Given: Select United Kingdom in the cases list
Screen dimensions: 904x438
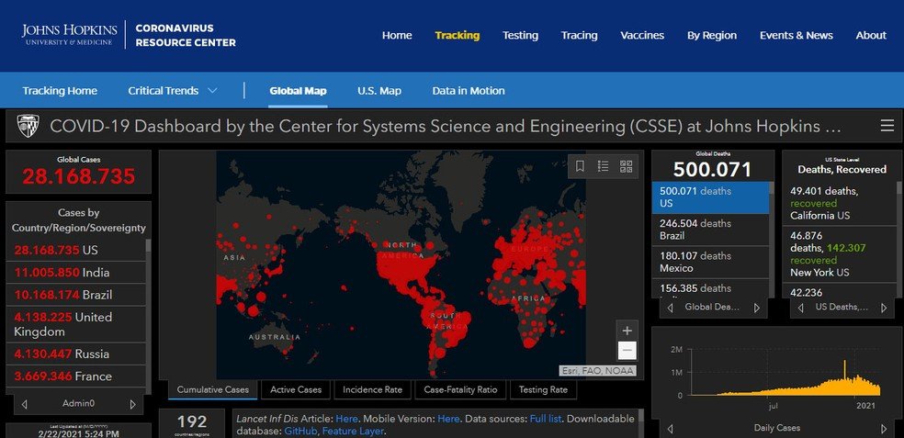Looking at the screenshot, I should (x=75, y=324).
